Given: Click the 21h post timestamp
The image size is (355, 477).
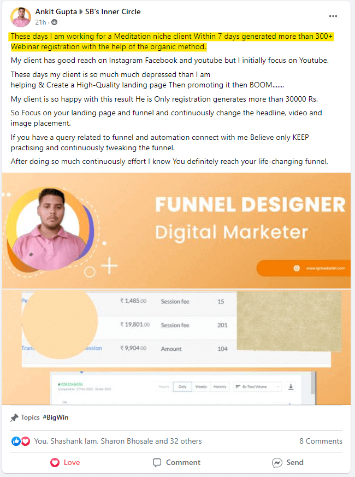Looking at the screenshot, I should coord(40,22).
